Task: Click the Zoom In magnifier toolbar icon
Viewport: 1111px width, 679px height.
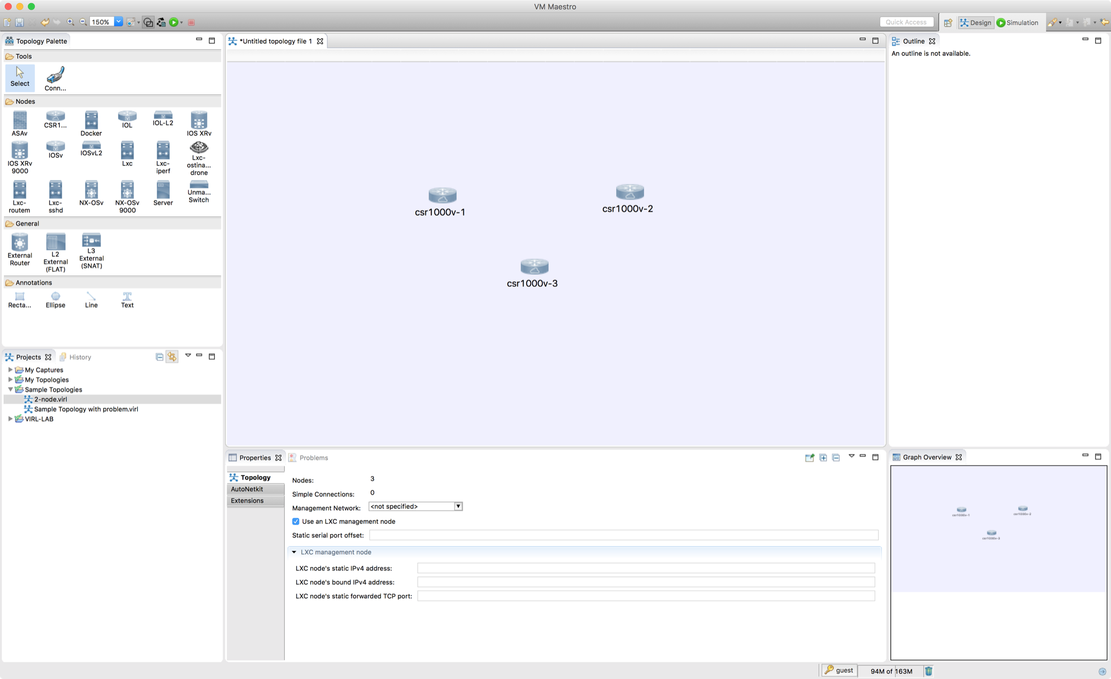Action: (71, 22)
